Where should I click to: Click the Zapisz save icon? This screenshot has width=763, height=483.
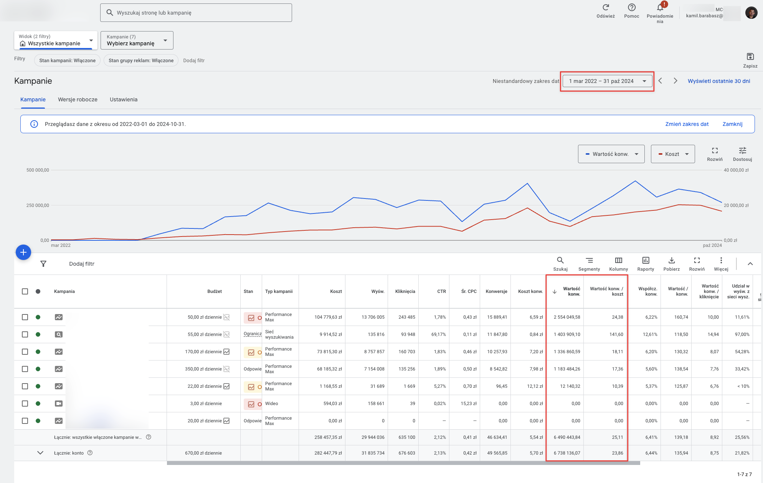750,57
